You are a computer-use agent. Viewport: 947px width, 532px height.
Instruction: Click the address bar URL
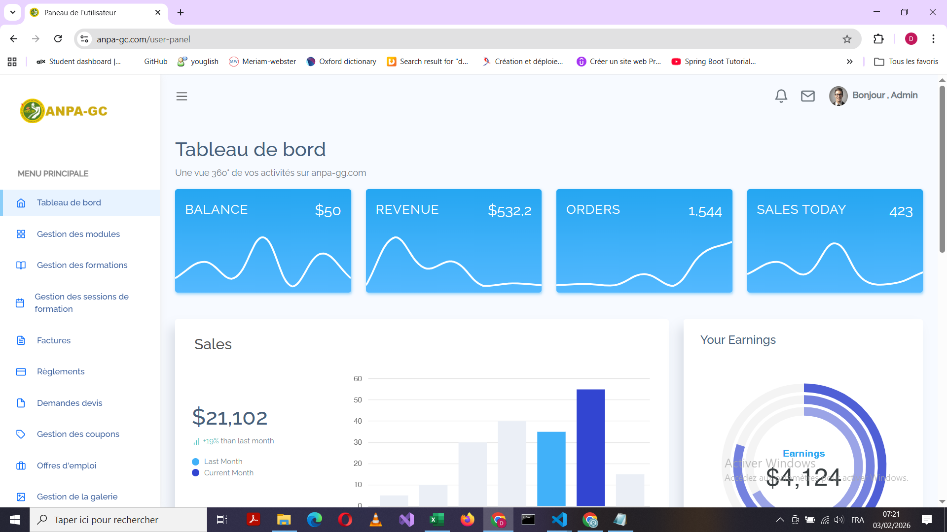click(143, 39)
